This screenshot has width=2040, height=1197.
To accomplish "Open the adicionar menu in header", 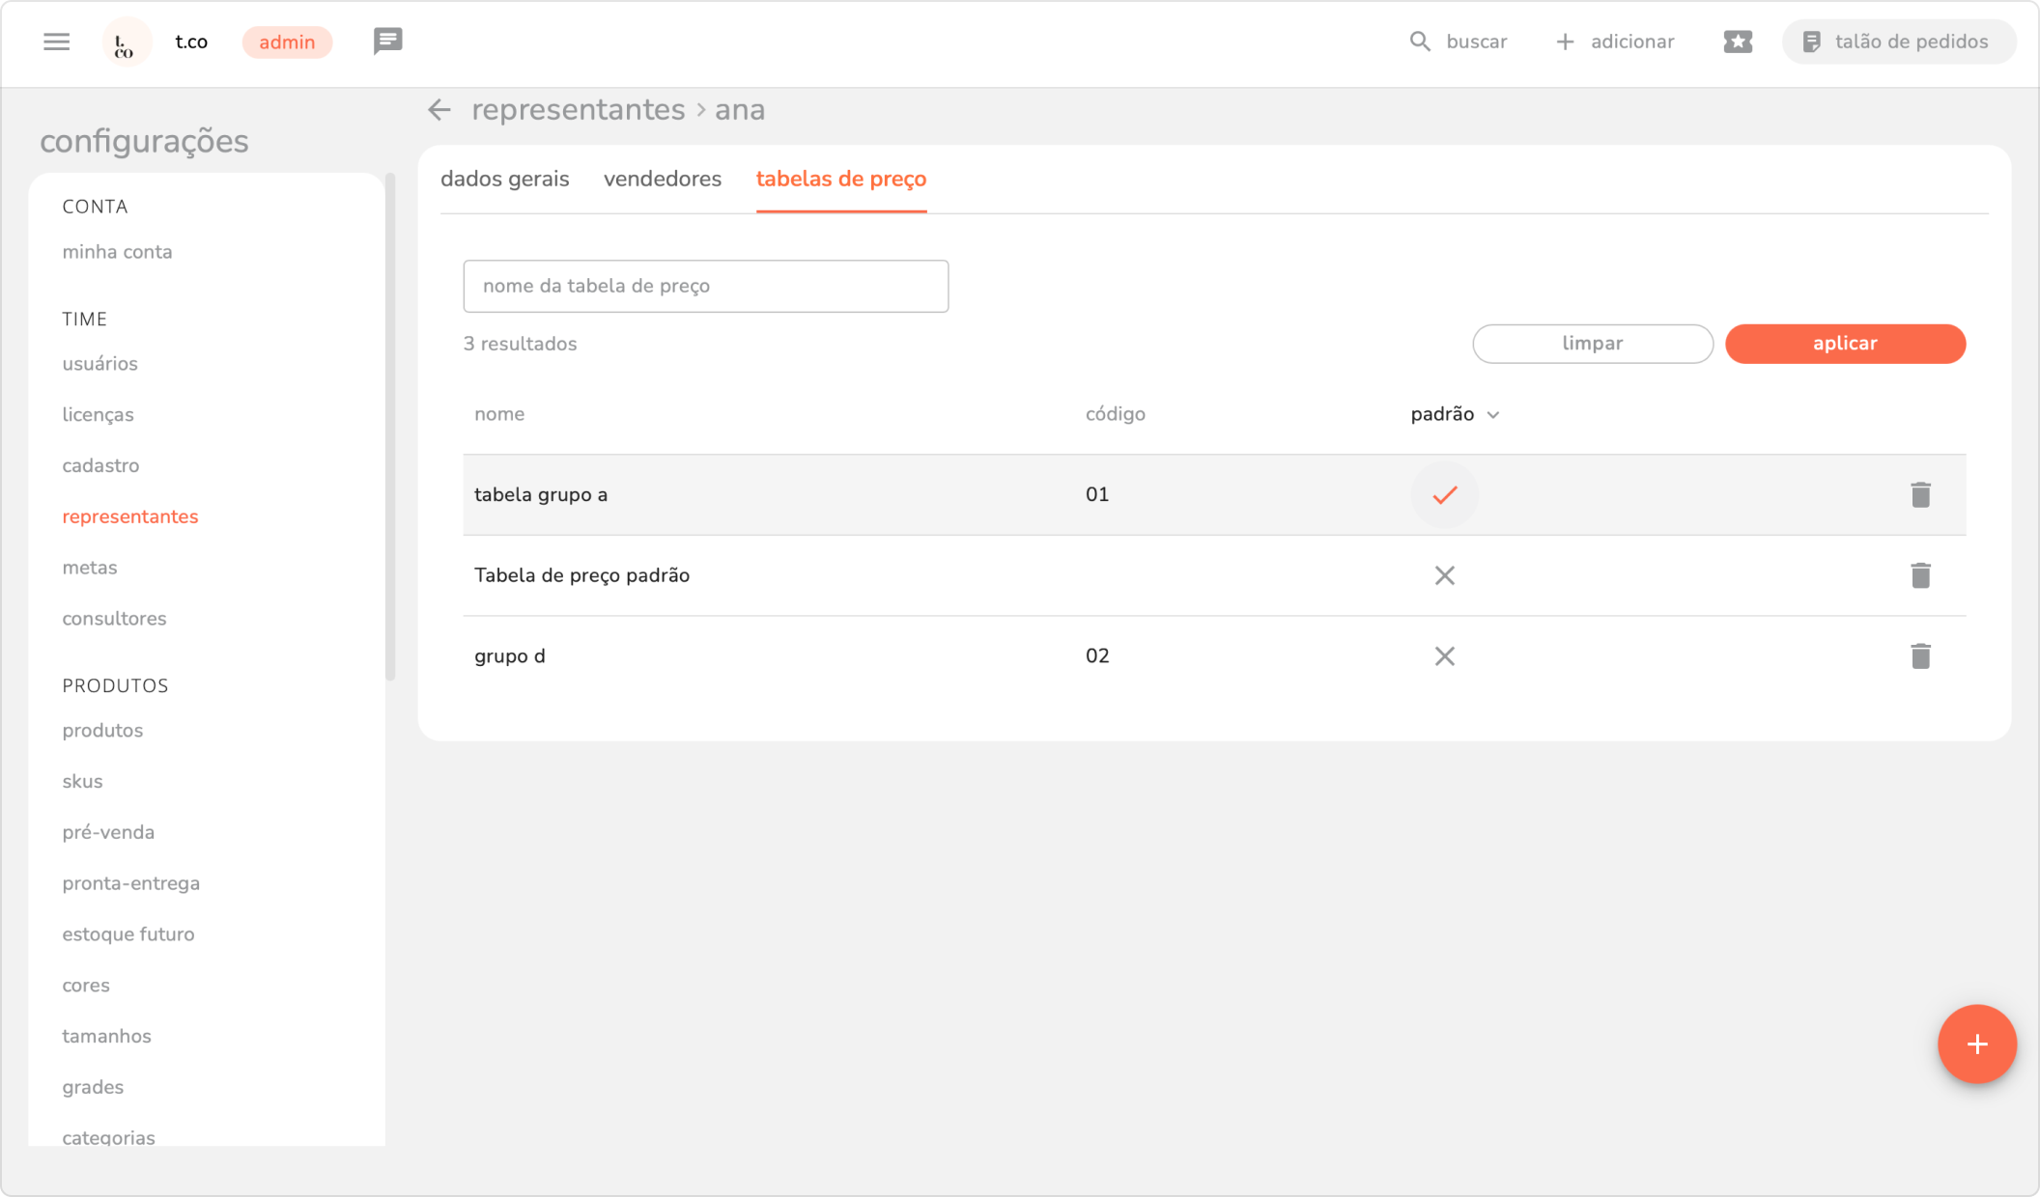I will tap(1615, 42).
